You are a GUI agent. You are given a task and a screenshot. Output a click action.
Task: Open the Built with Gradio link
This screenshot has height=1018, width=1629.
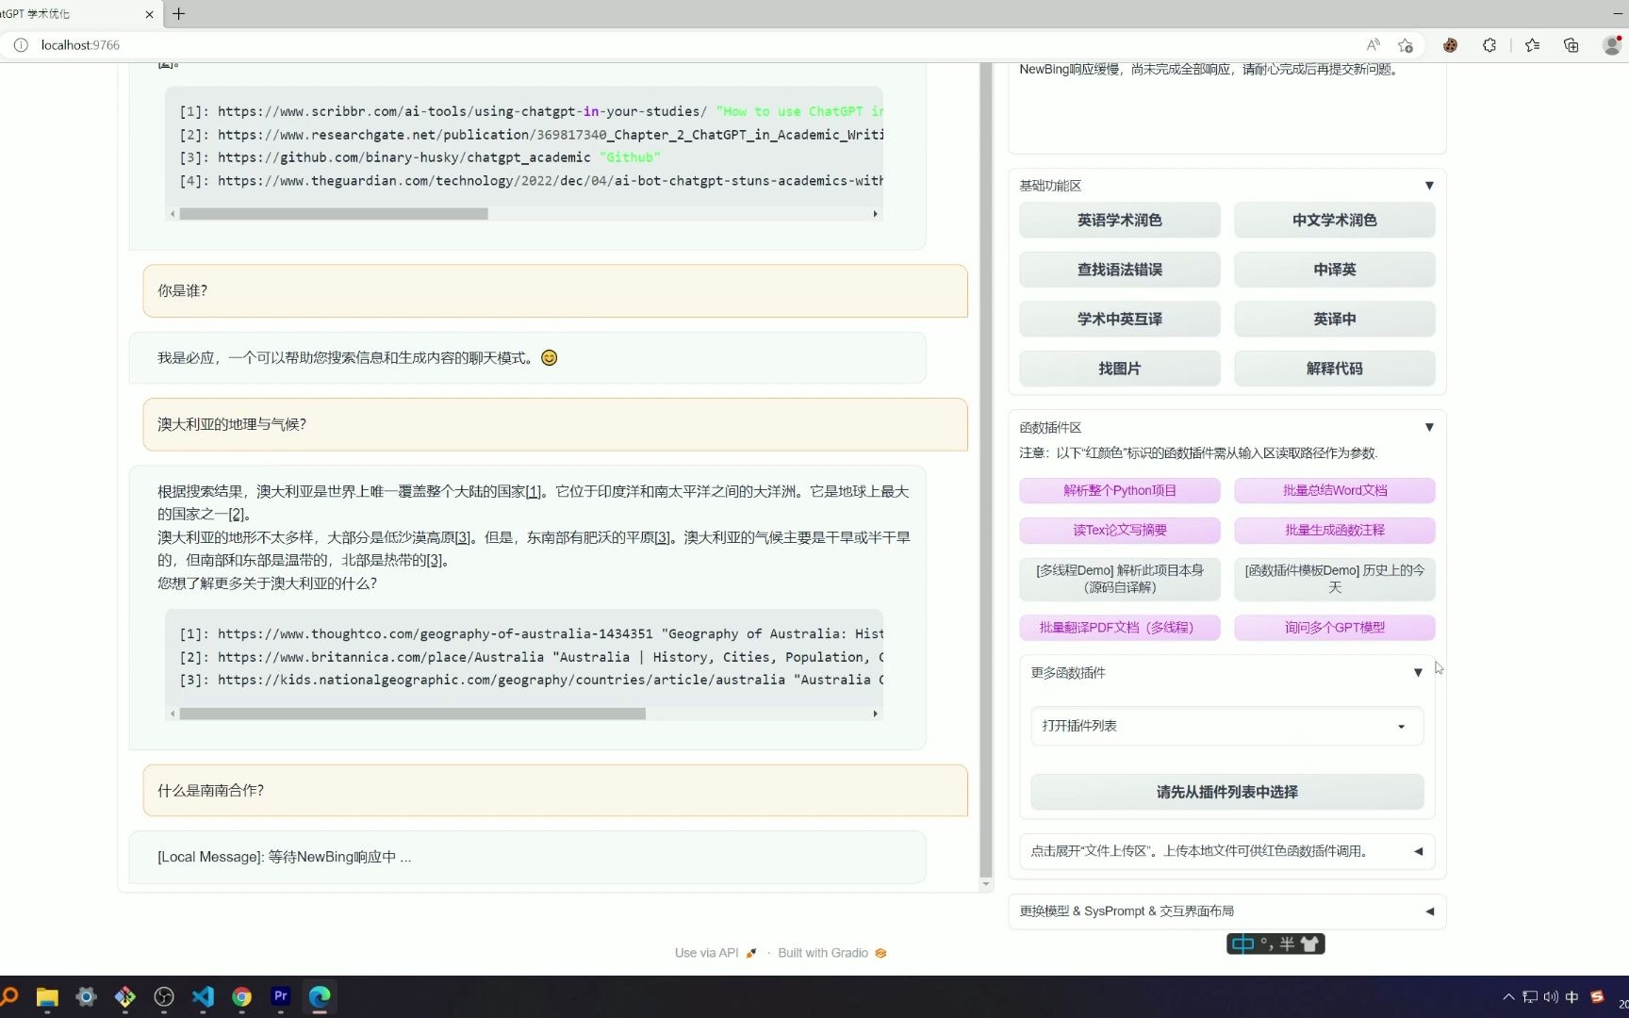pyautogui.click(x=831, y=953)
